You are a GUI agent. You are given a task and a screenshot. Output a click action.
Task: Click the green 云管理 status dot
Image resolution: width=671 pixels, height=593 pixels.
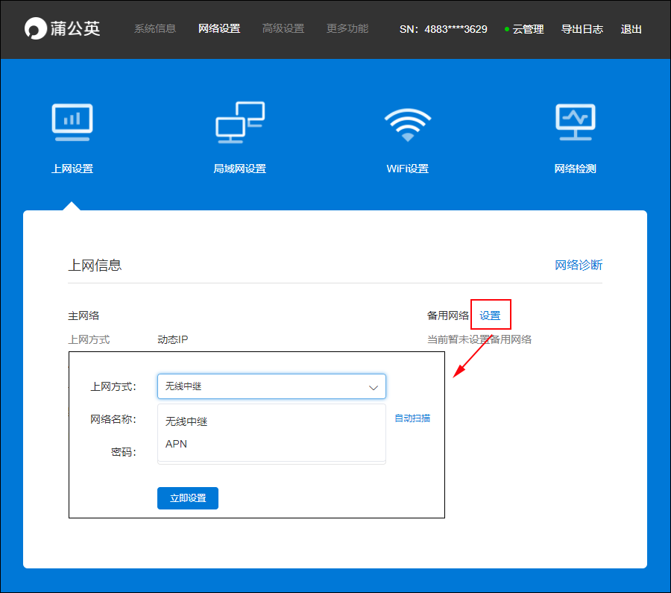point(507,29)
